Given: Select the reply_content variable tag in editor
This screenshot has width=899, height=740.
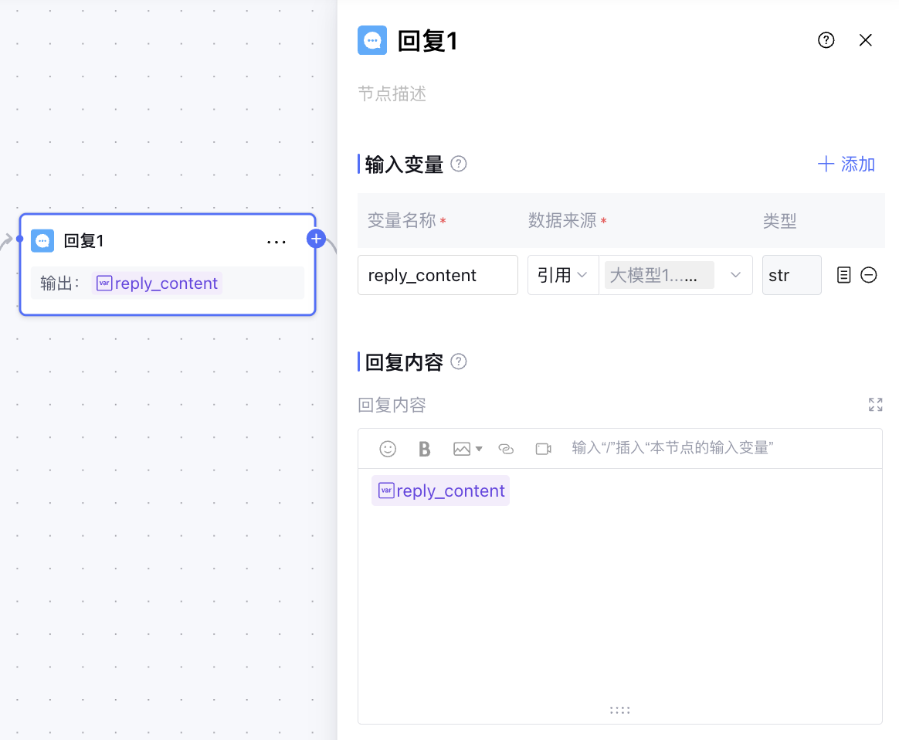Looking at the screenshot, I should [x=441, y=491].
